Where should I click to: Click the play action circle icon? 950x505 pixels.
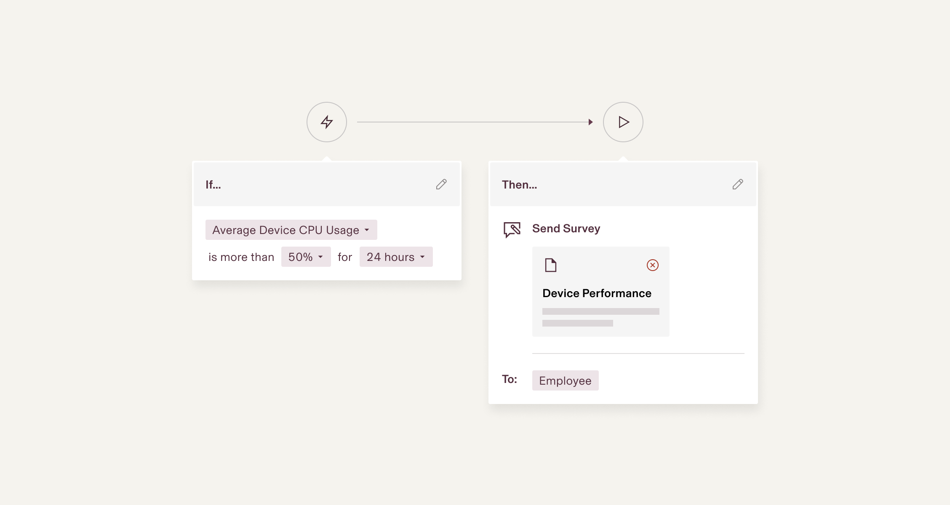tap(623, 122)
